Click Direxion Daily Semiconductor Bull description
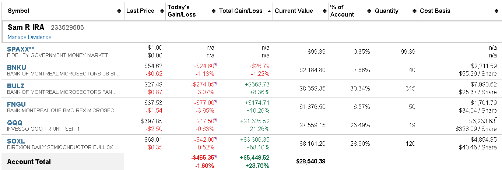This screenshot has width=502, height=170. tap(63, 147)
